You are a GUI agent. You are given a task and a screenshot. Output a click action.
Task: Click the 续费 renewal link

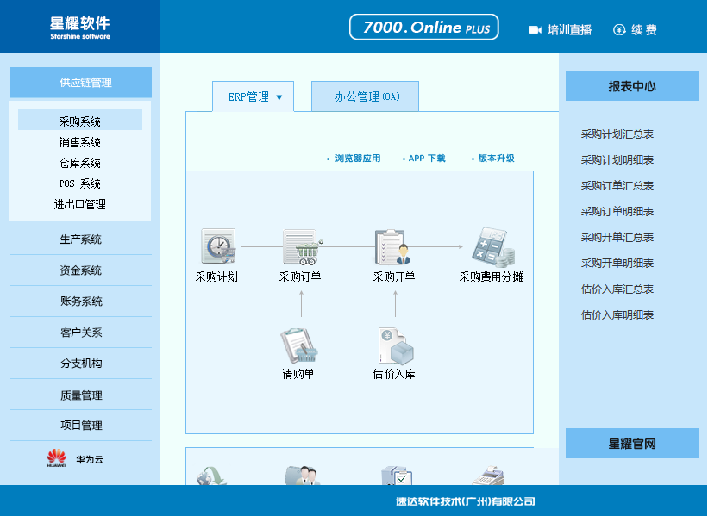(644, 30)
